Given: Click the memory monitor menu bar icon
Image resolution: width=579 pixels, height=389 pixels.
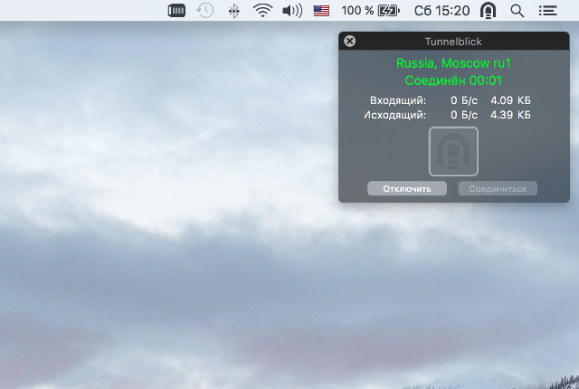Looking at the screenshot, I should (x=176, y=10).
